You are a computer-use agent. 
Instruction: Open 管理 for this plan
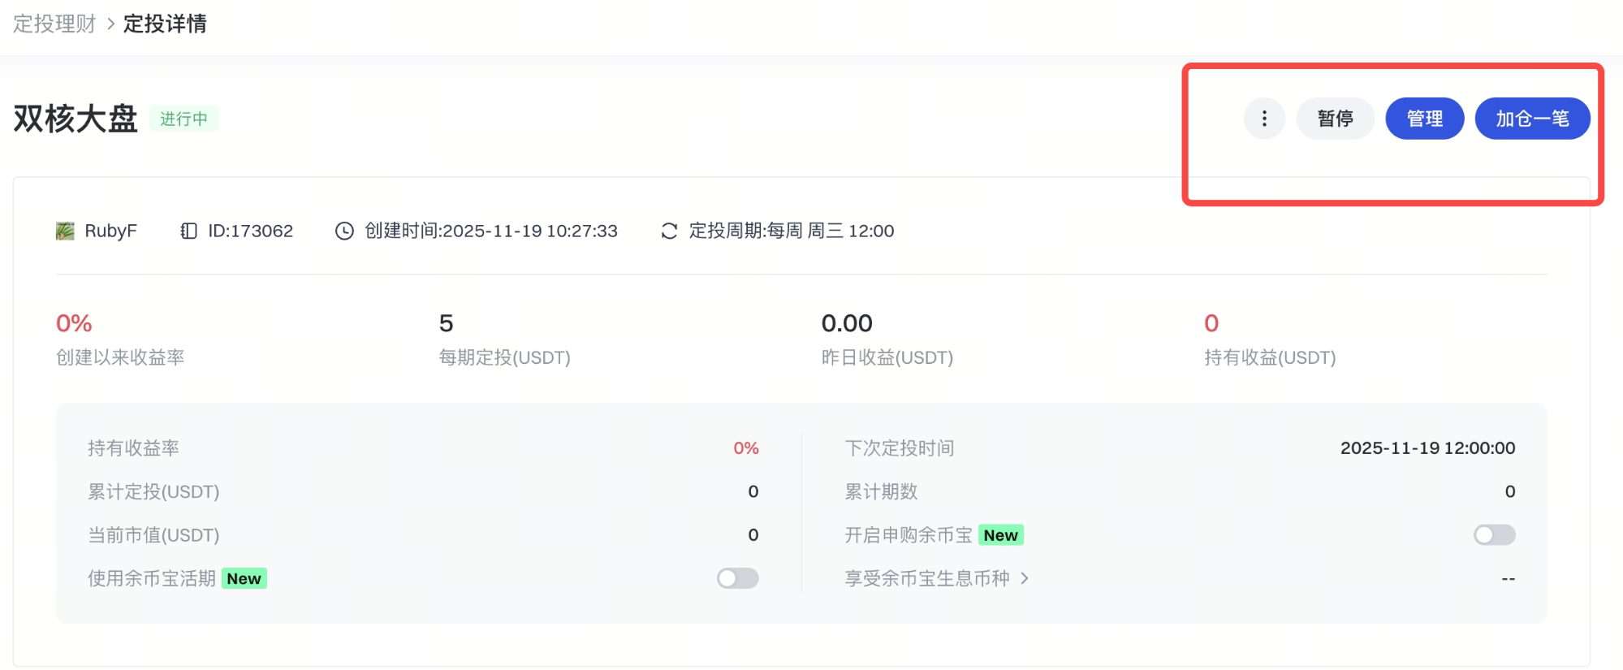point(1424,119)
